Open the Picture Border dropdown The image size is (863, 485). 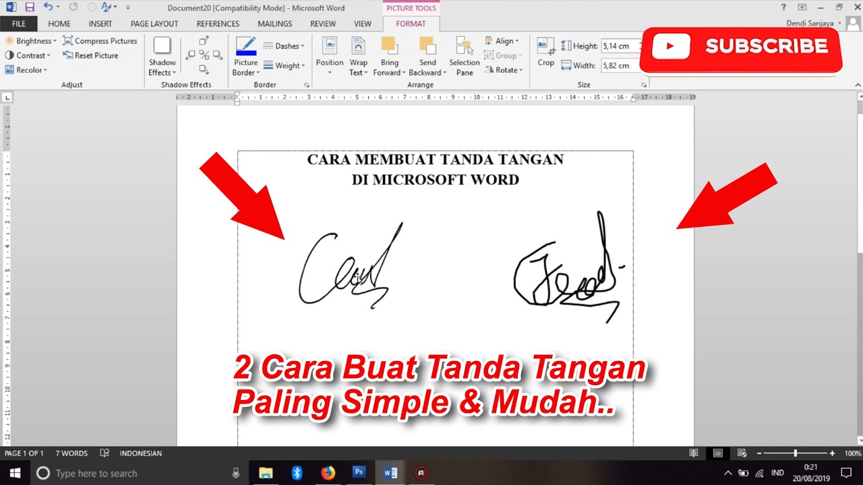tap(246, 57)
